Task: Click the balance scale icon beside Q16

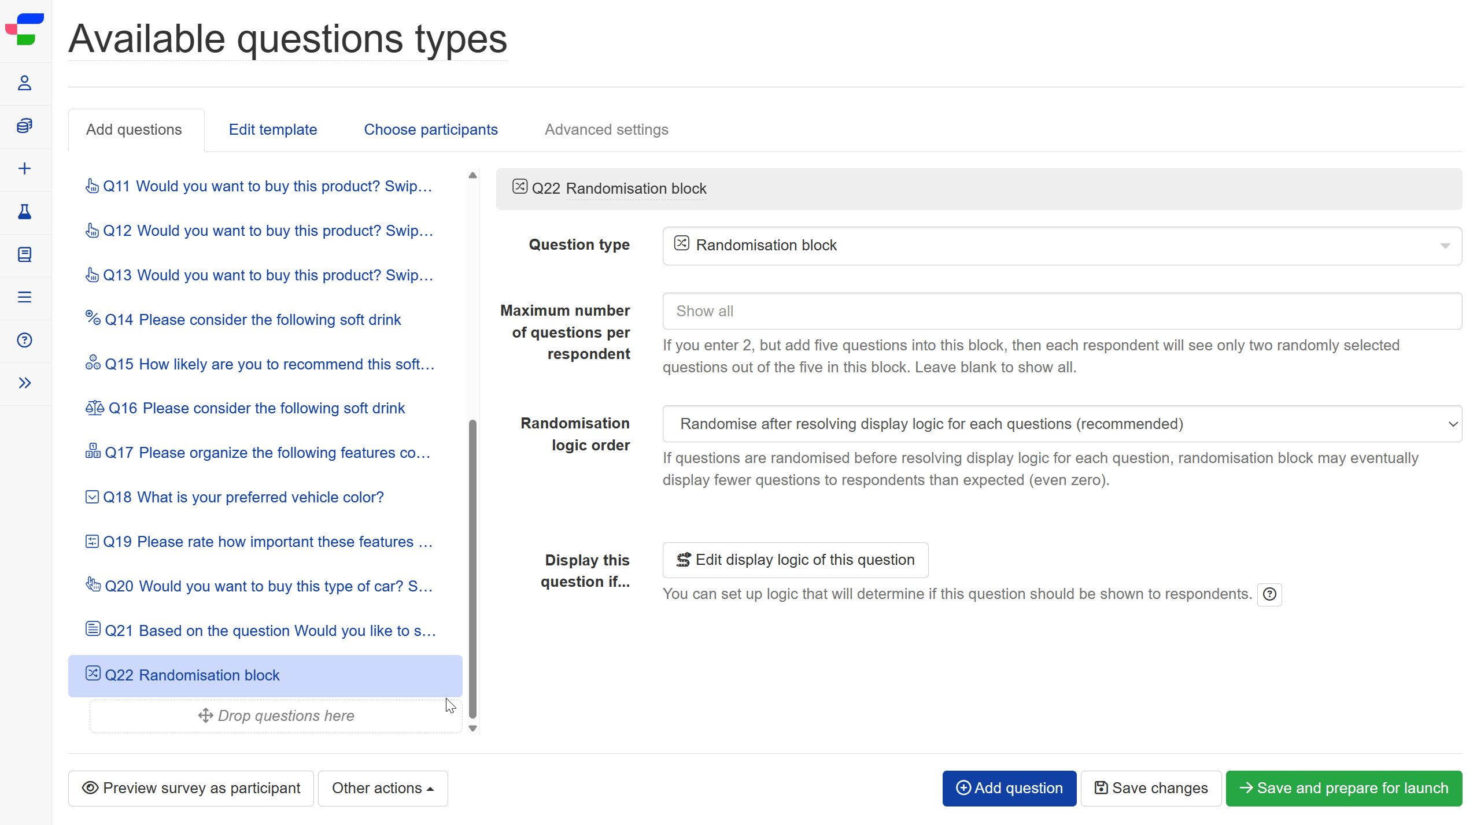Action: tap(94, 408)
